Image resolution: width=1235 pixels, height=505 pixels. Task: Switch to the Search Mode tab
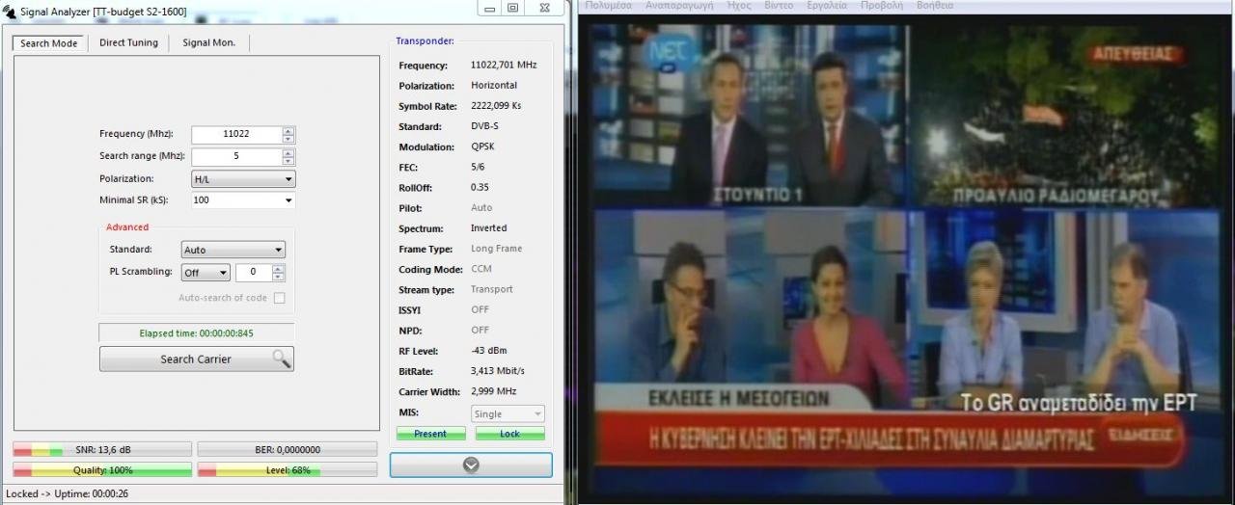[49, 43]
